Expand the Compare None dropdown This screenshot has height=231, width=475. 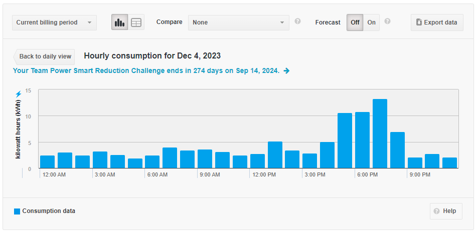tap(238, 22)
